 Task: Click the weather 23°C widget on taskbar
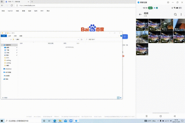pos(150,121)
